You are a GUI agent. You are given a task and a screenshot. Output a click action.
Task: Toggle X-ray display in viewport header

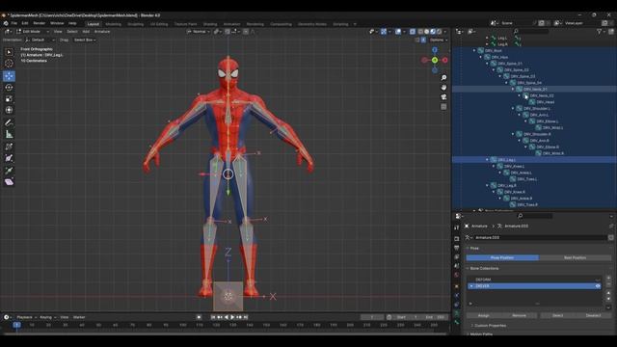pyautogui.click(x=413, y=32)
